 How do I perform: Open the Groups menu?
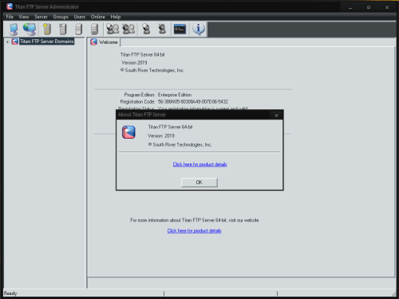point(61,17)
